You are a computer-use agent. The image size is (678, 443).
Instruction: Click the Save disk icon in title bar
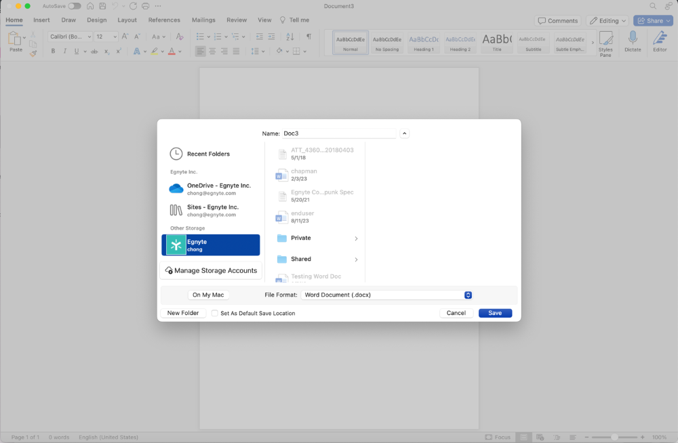(x=102, y=6)
